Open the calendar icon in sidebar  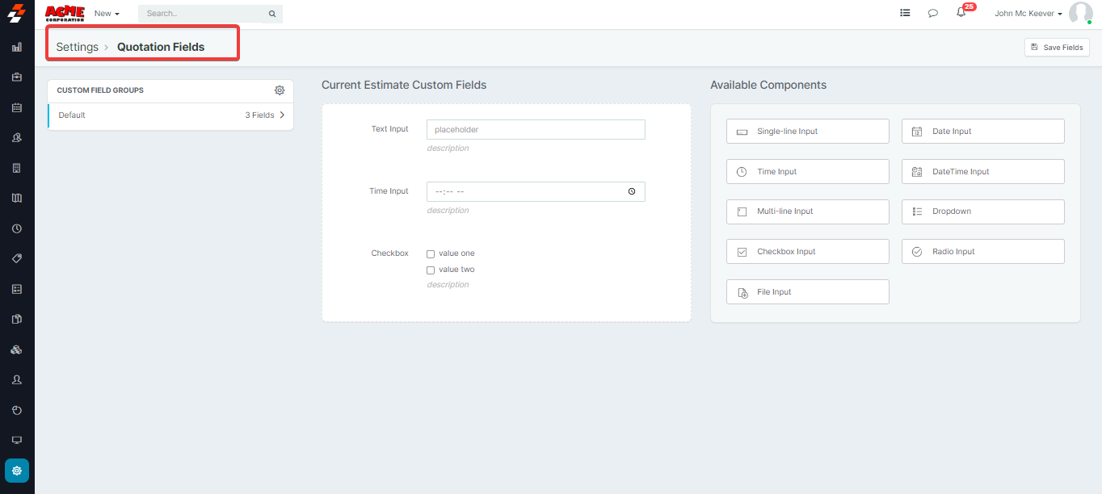tap(17, 107)
